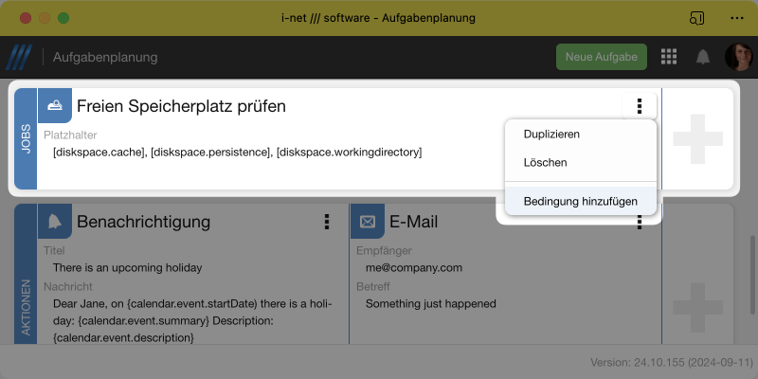The width and height of the screenshot is (758, 379).
Task: Choose Löschen in the context menu
Action: [545, 163]
